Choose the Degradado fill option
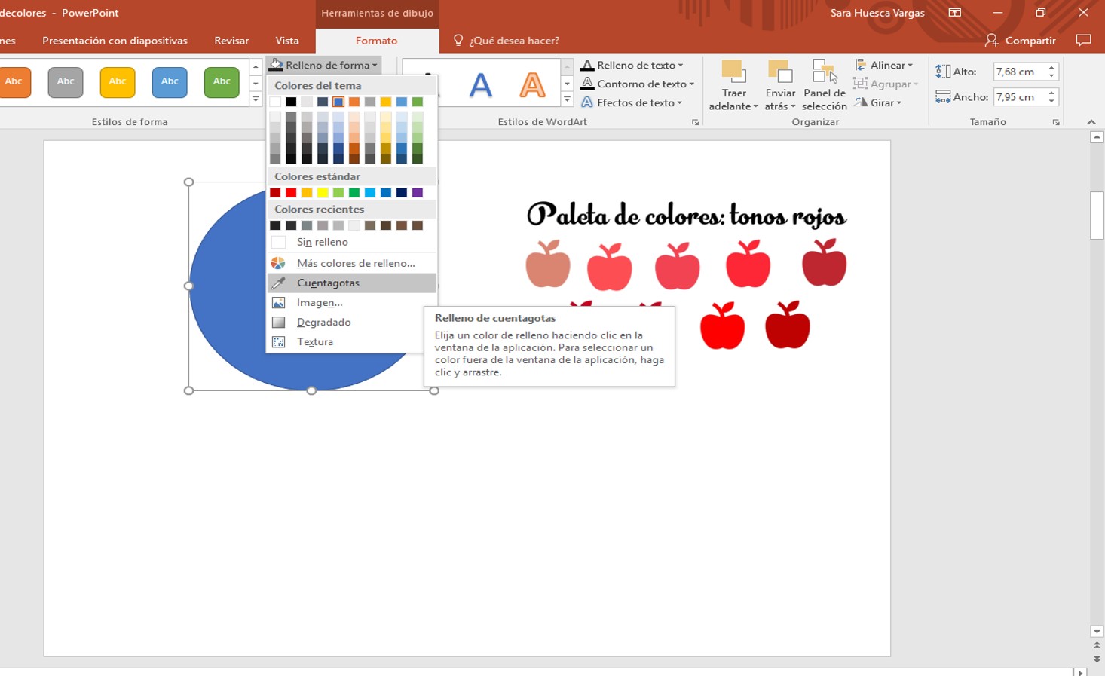 [323, 322]
